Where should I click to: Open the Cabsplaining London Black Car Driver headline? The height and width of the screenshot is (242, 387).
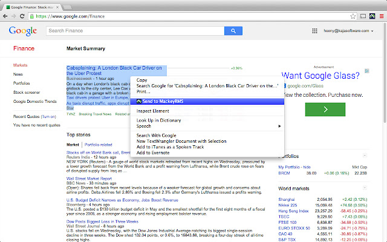(114, 70)
